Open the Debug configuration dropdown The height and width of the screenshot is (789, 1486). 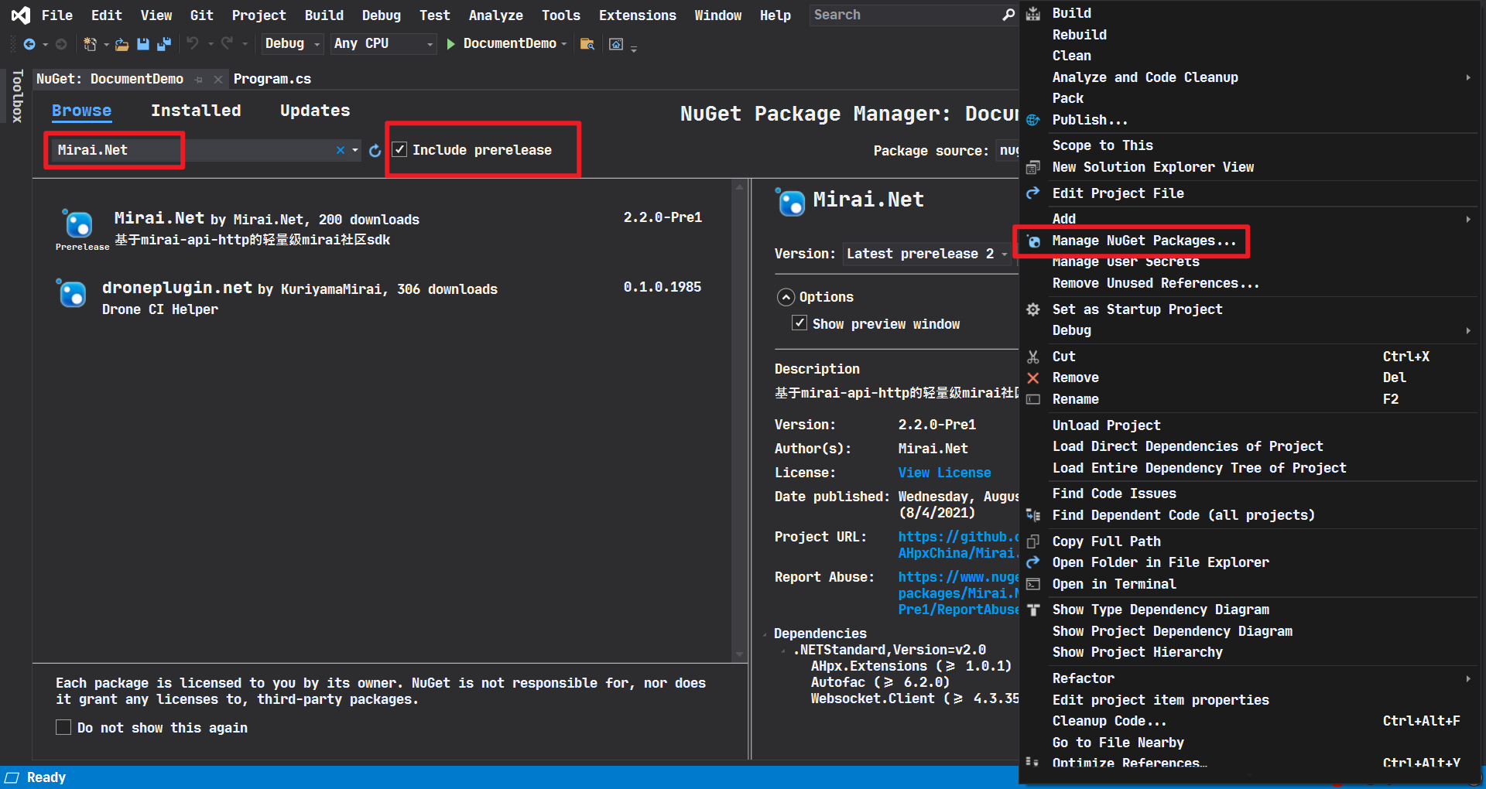click(292, 44)
